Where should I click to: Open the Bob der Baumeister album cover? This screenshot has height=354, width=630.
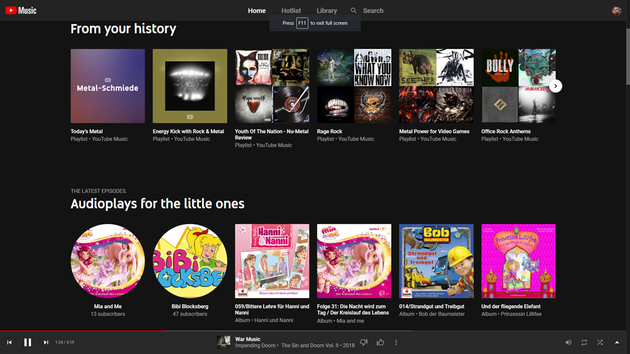tap(436, 261)
